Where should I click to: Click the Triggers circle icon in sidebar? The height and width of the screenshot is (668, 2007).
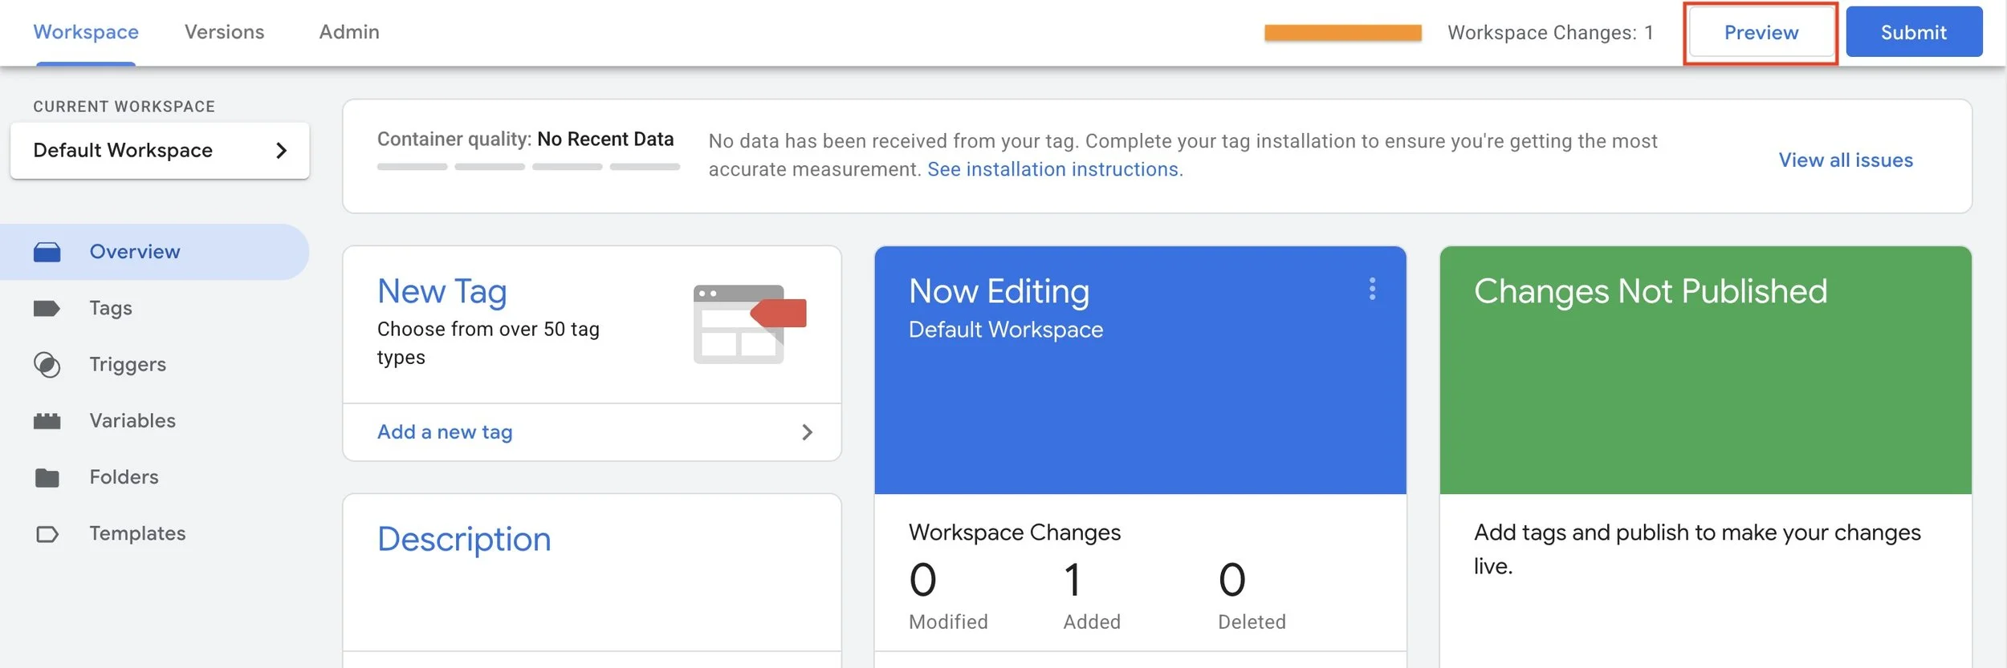47,365
